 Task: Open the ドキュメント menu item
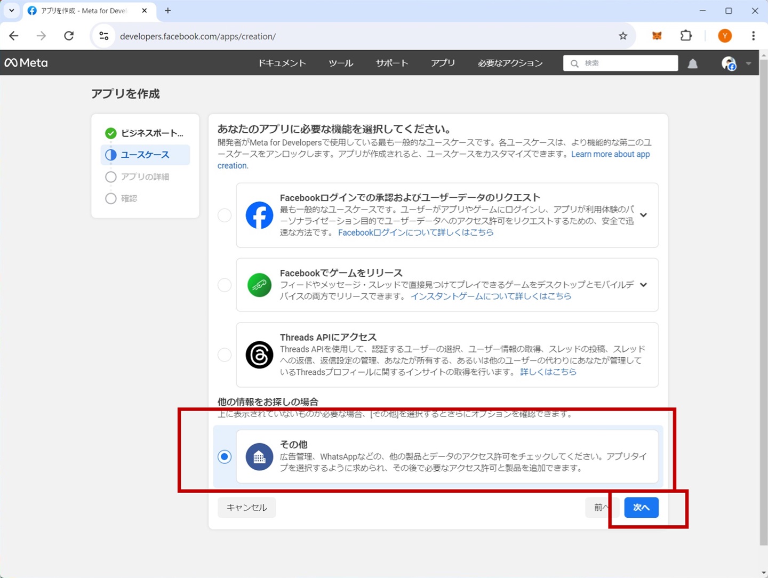(282, 63)
